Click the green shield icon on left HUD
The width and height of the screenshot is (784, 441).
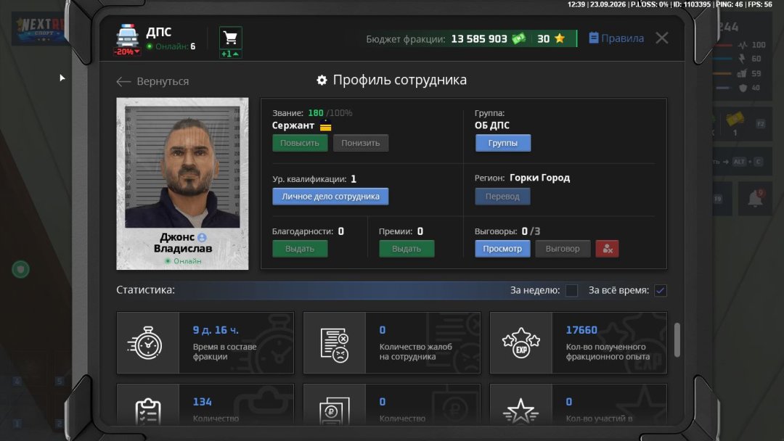coord(20,270)
